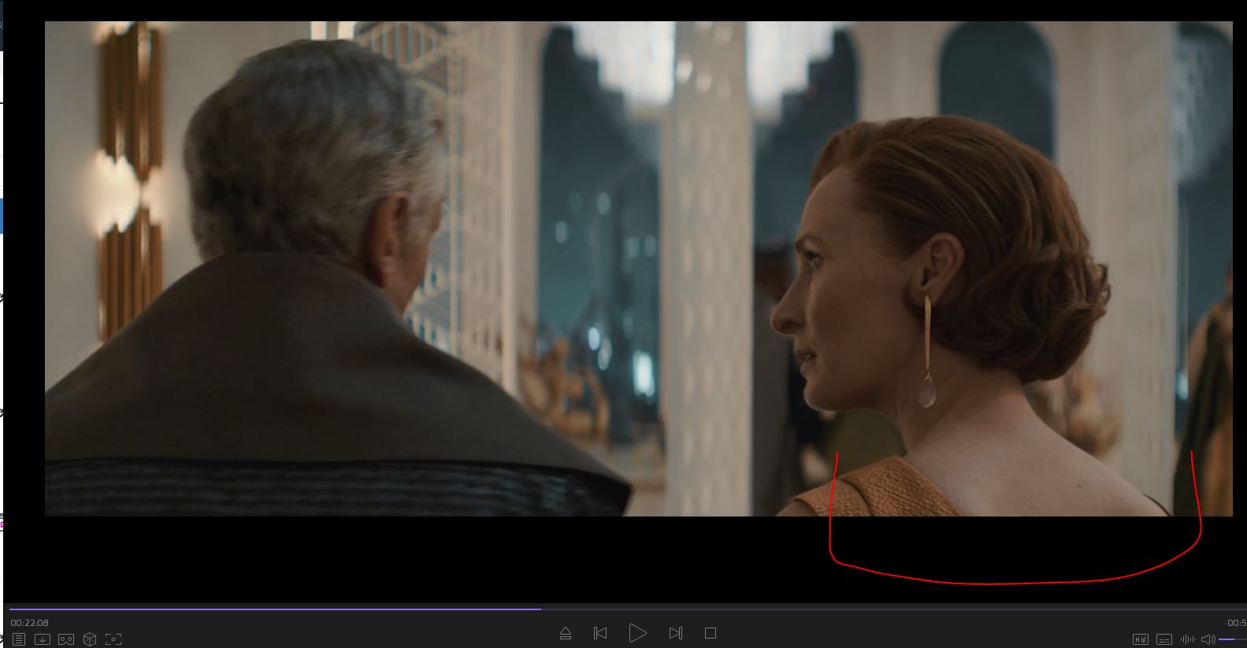Image resolution: width=1247 pixels, height=648 pixels.
Task: Click on the video display area
Action: [638, 268]
